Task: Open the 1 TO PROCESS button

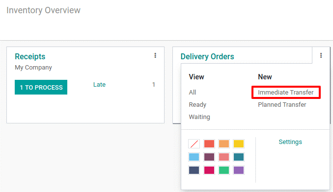Action: point(41,87)
